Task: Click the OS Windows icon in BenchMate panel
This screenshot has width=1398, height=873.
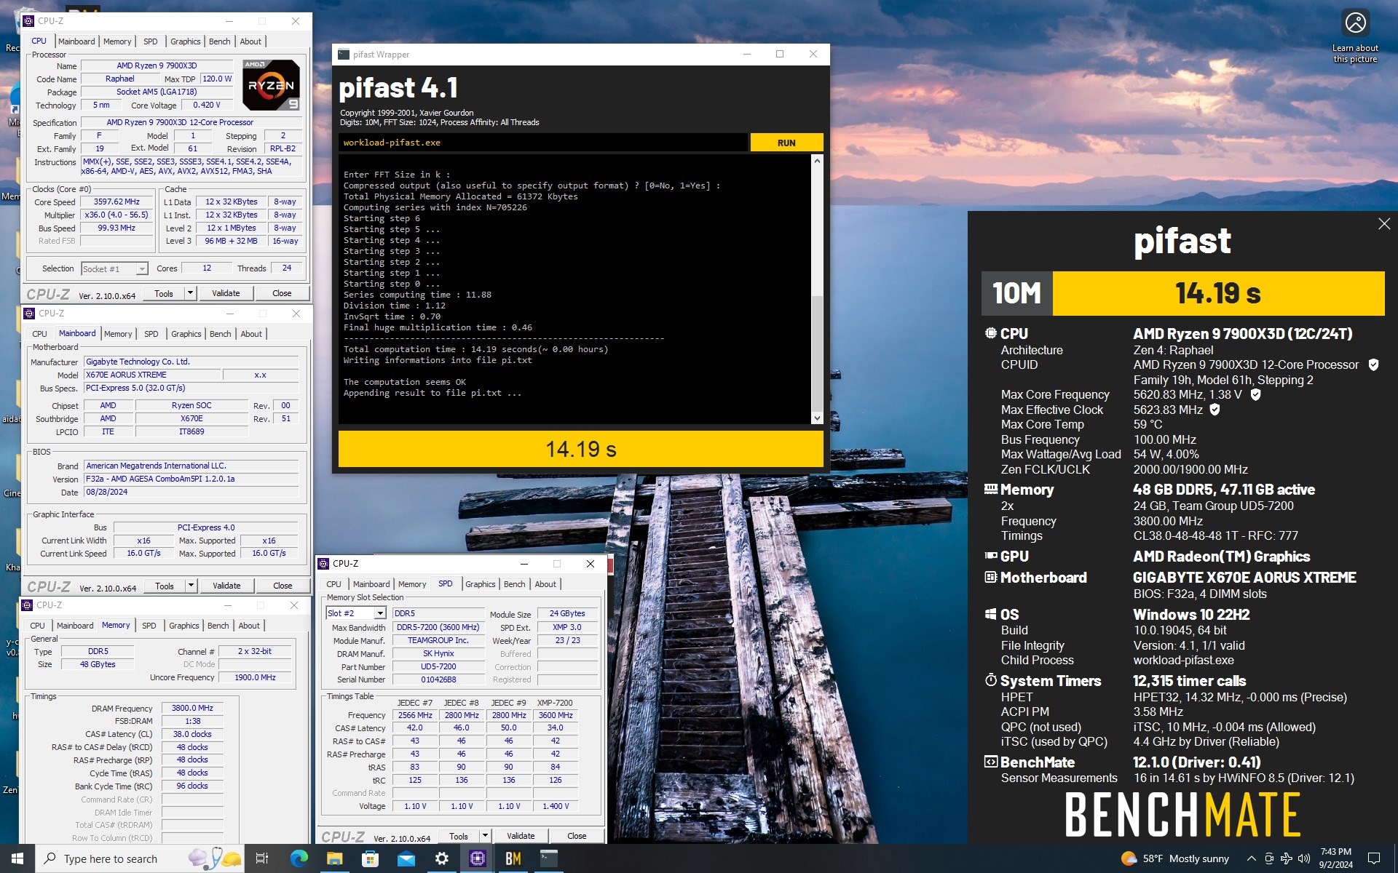Action: [x=990, y=614]
